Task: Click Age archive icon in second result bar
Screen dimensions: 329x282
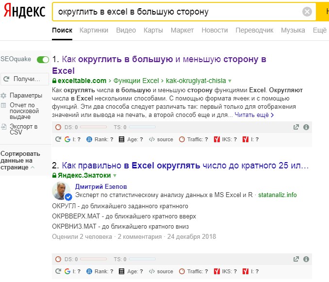Action: click(121, 271)
